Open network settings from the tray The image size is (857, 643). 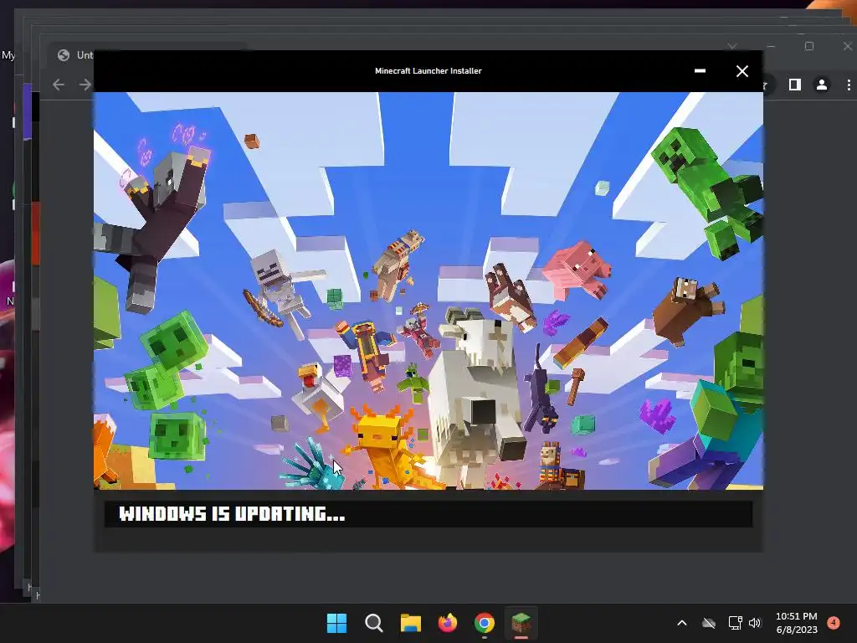pyautogui.click(x=735, y=623)
